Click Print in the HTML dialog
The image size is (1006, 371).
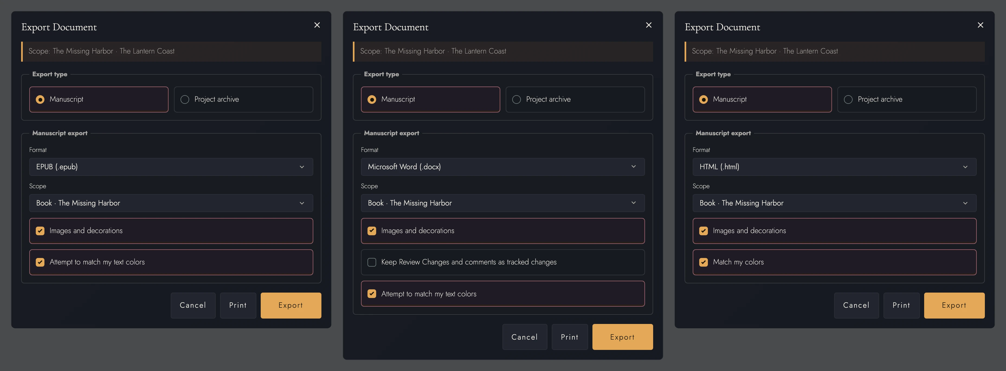pyautogui.click(x=901, y=305)
